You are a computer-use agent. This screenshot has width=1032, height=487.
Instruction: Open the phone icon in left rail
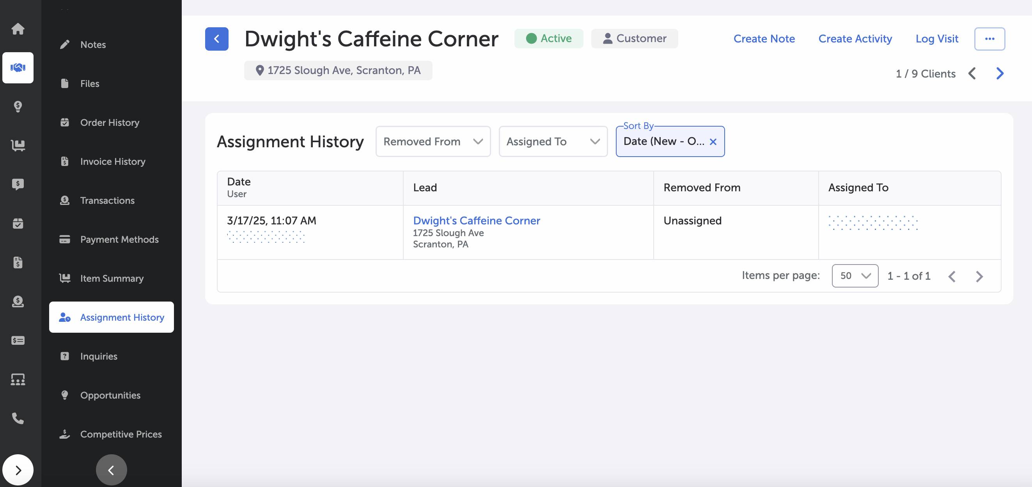[x=18, y=418]
